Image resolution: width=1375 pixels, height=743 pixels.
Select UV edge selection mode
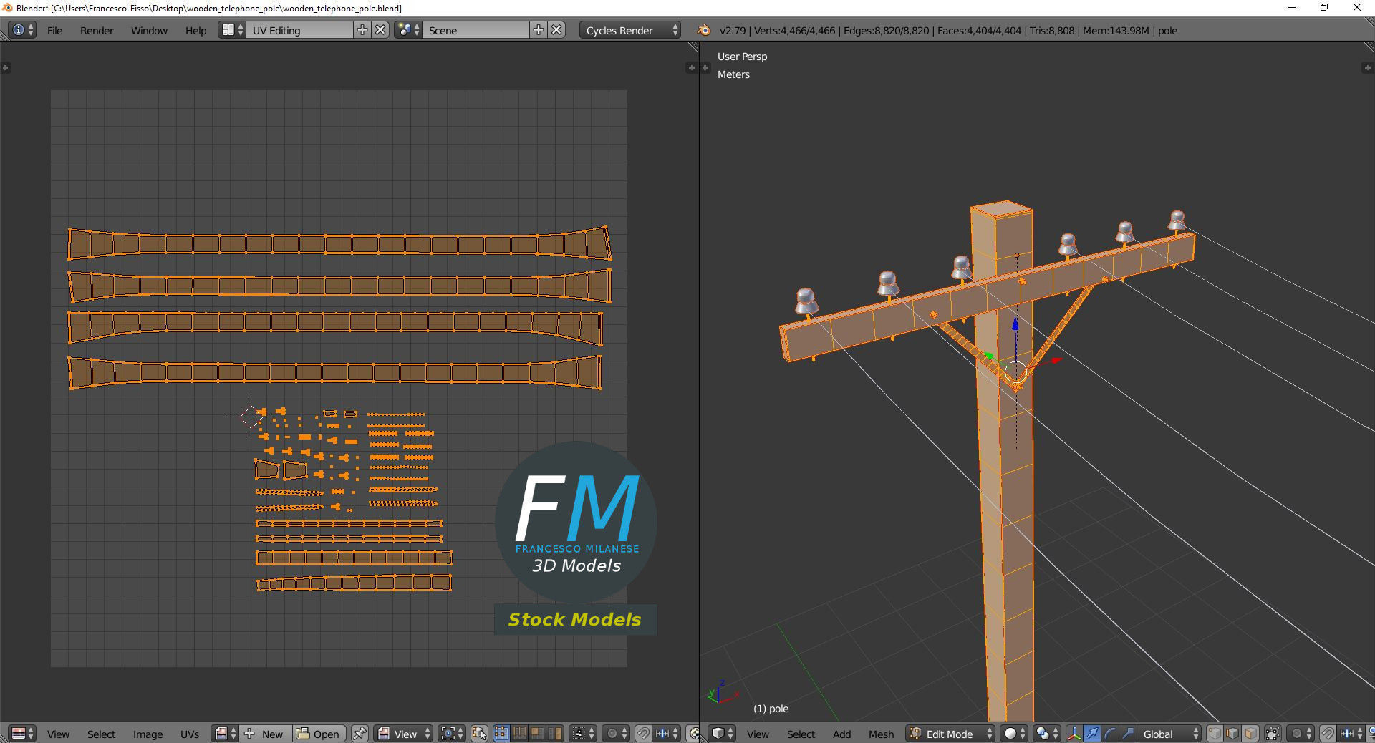pyautogui.click(x=519, y=734)
